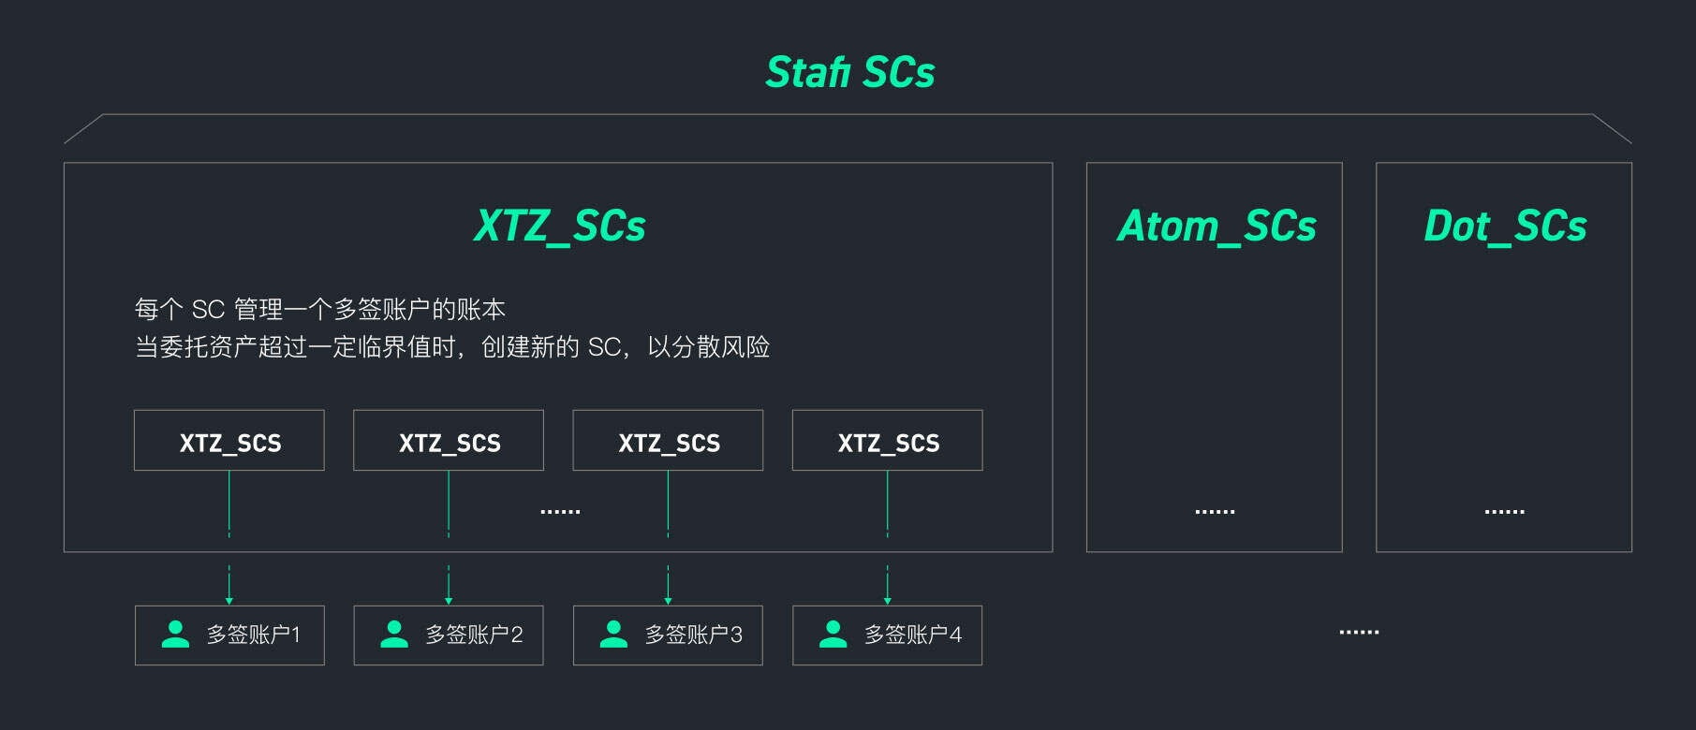1696x730 pixels.
Task: Click the Dot_SCs heading
Action: 1505,226
